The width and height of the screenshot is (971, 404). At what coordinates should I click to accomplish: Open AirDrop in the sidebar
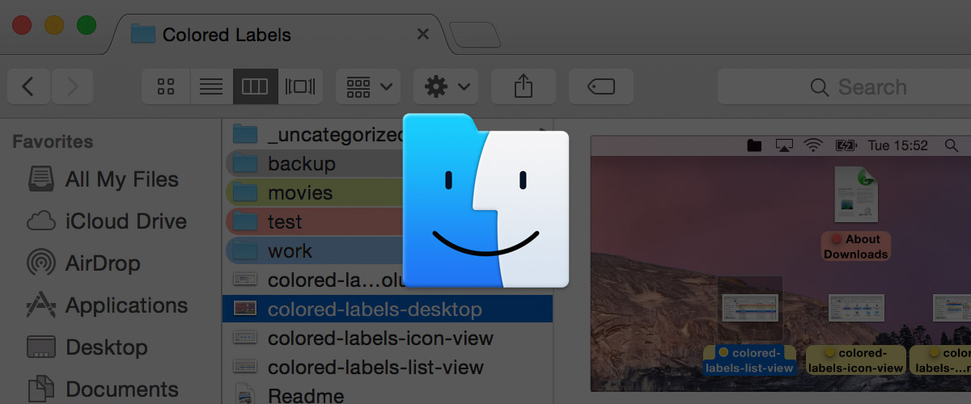click(83, 263)
